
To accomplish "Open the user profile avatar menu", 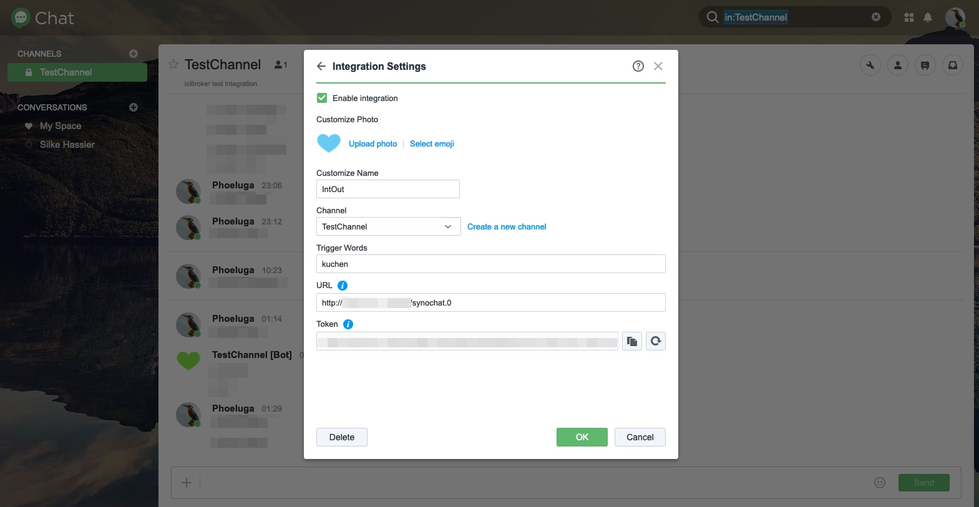I will point(955,17).
